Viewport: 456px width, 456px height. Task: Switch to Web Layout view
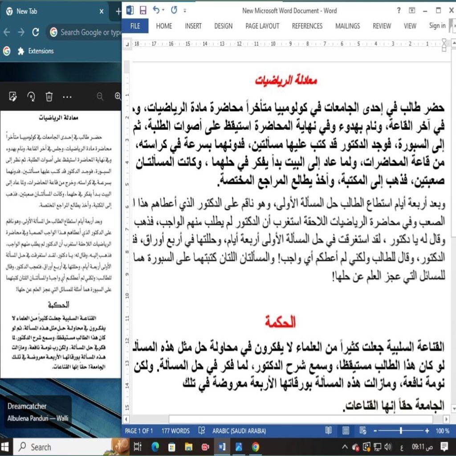click(x=362, y=431)
